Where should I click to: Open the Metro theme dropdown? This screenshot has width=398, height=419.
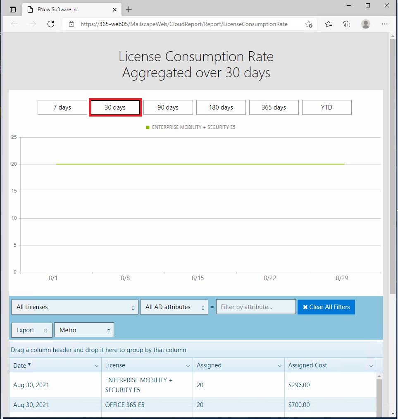[84, 330]
